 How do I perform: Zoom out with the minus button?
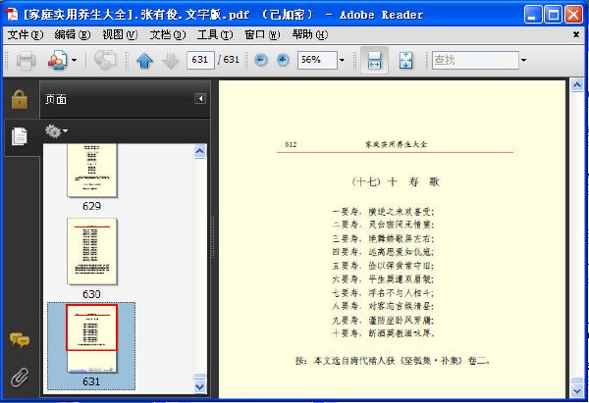pos(261,60)
